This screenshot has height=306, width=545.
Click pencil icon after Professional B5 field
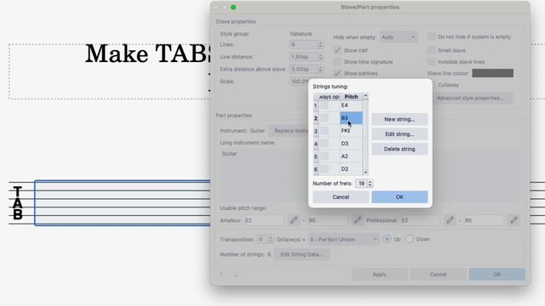coord(514,220)
